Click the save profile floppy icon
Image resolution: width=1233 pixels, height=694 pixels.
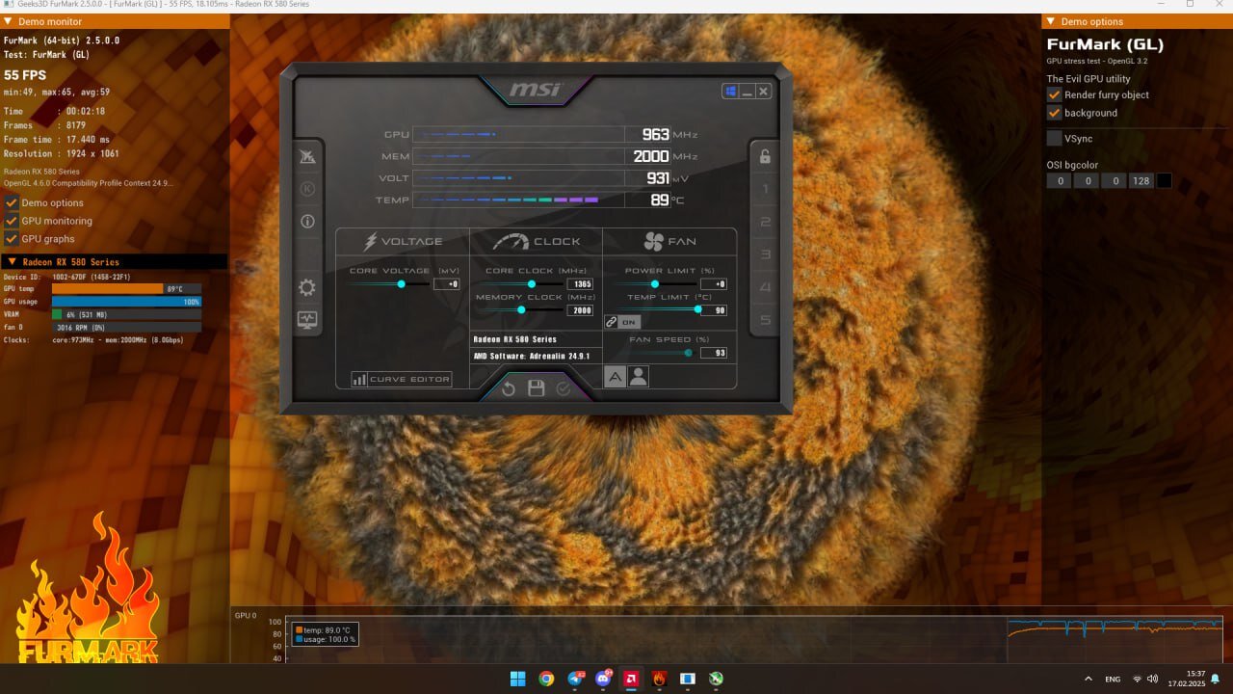click(537, 388)
